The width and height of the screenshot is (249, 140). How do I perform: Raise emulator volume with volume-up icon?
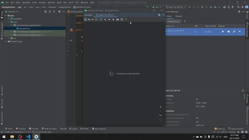coord(89,19)
